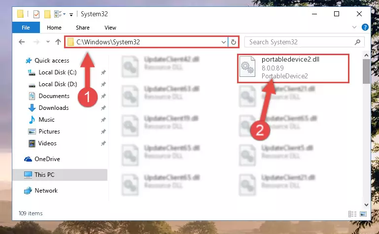Screen dimensions: 379x234
Task: Click the search magnifier icon
Action: coord(357,42)
